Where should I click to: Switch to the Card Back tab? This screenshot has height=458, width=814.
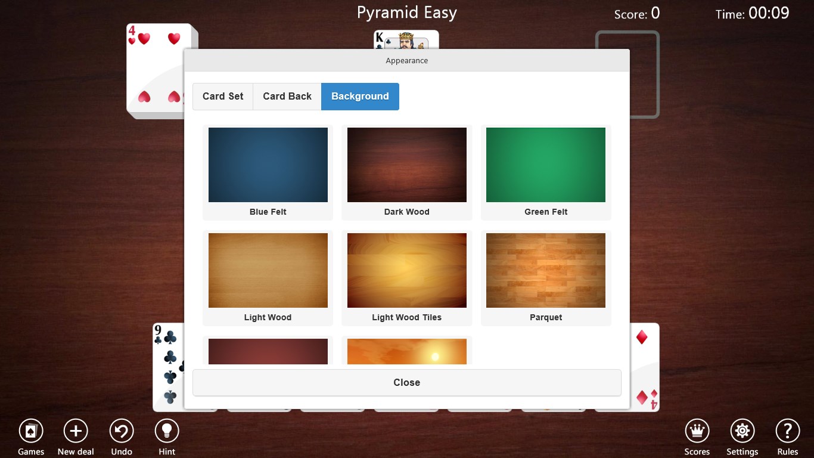coord(287,96)
